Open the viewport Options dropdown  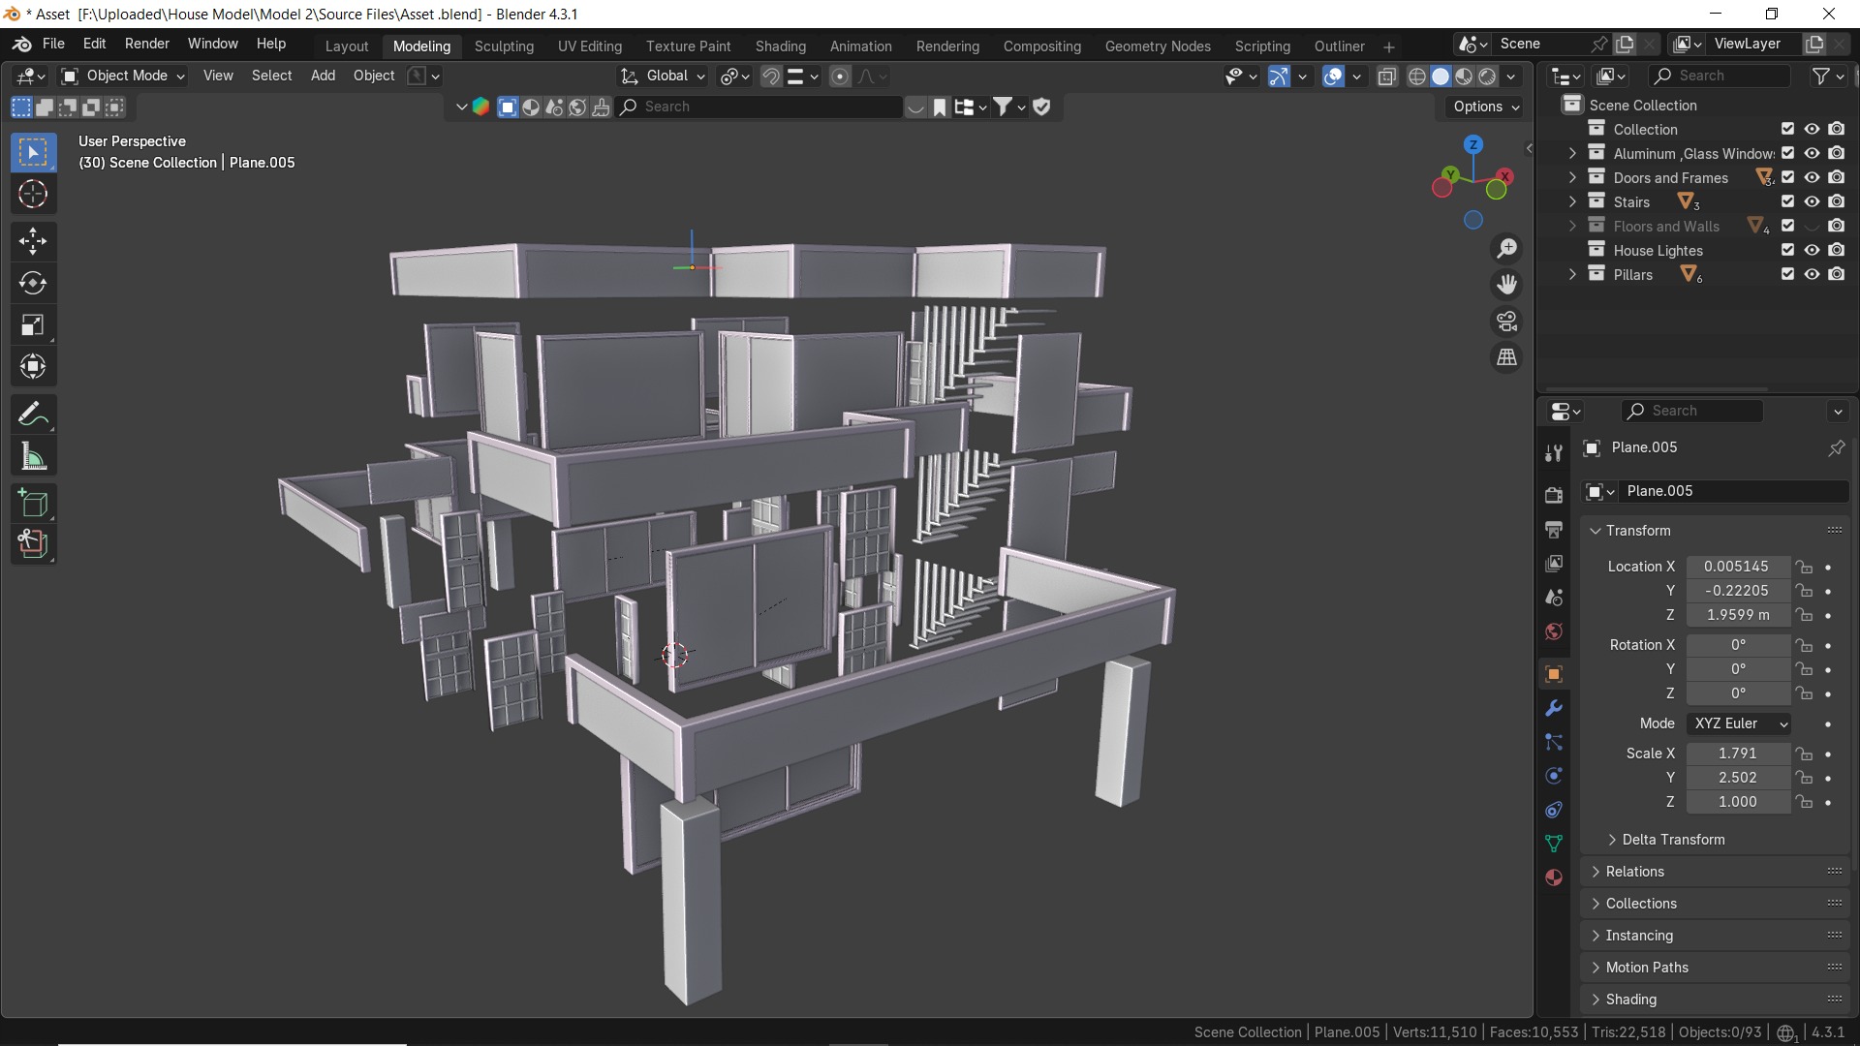pyautogui.click(x=1486, y=107)
